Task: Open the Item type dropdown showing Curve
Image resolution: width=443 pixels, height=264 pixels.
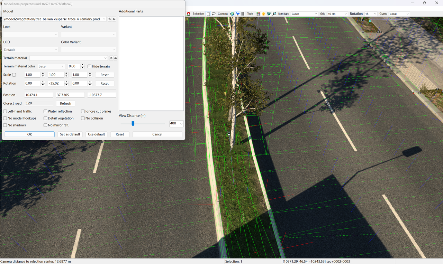Action: coord(304,13)
